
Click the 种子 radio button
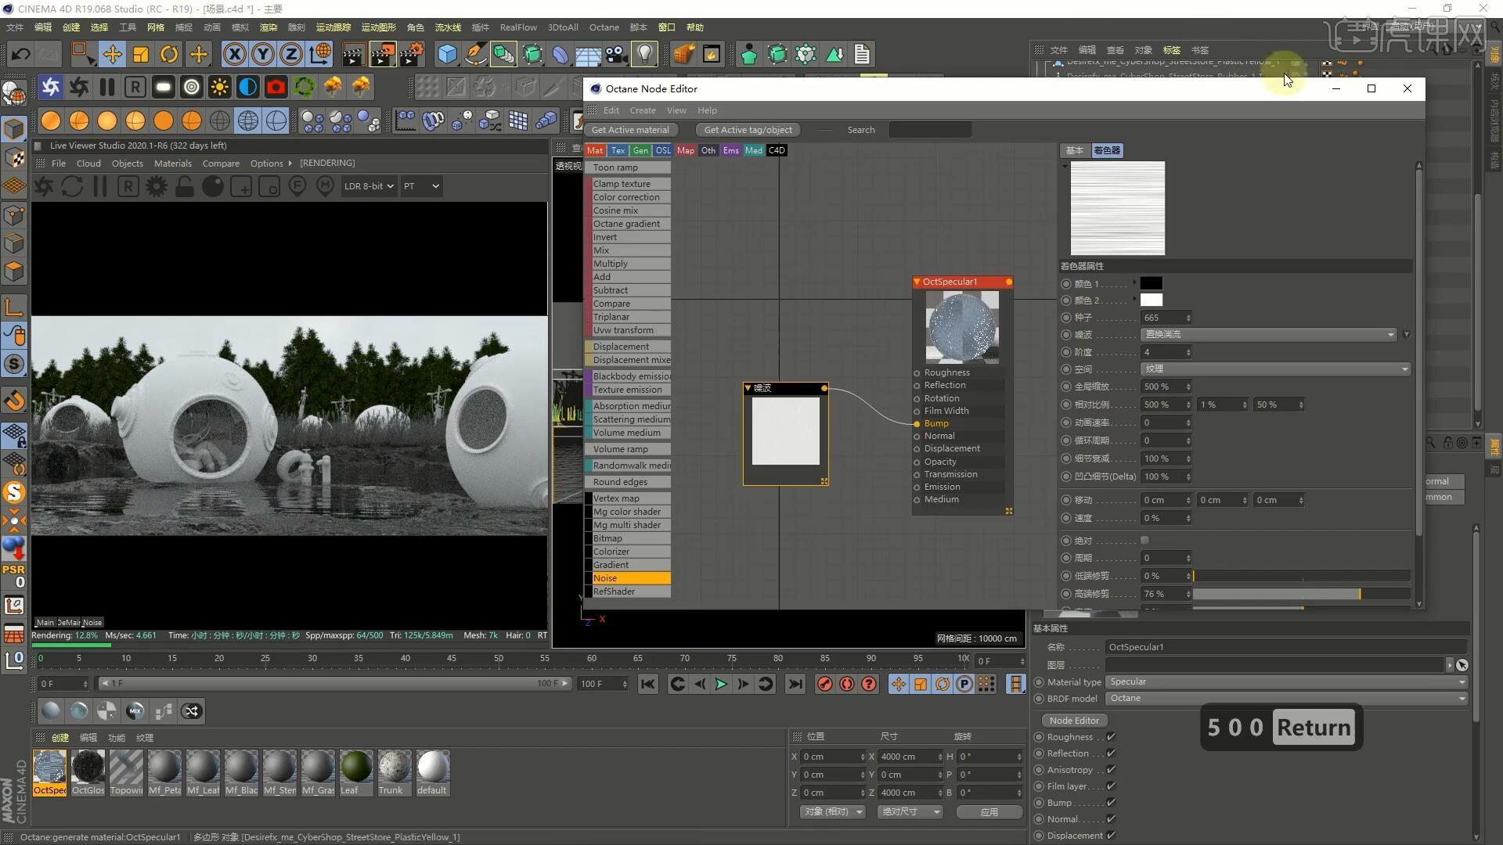coord(1066,318)
